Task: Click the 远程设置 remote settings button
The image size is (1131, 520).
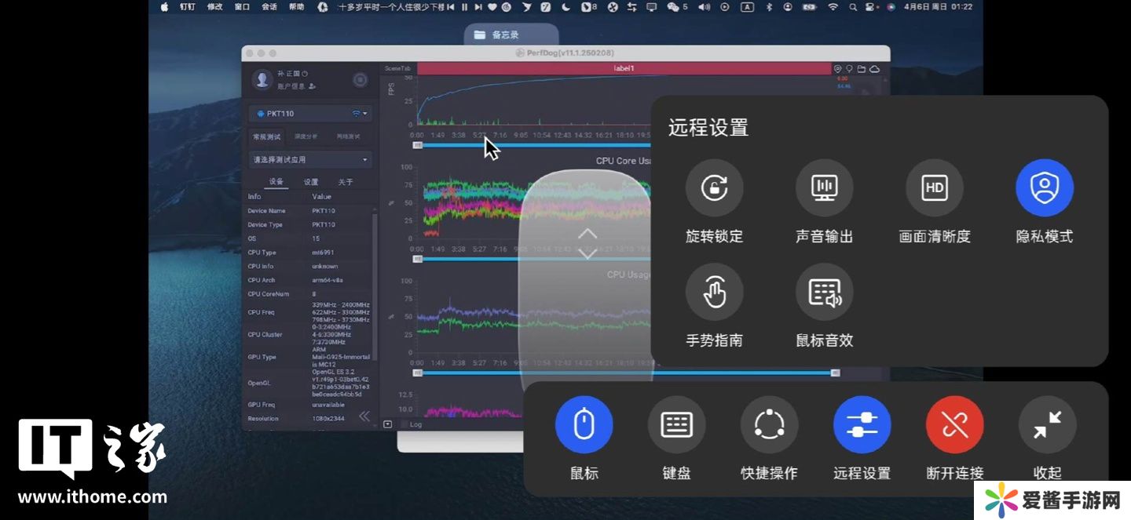Action: [862, 425]
